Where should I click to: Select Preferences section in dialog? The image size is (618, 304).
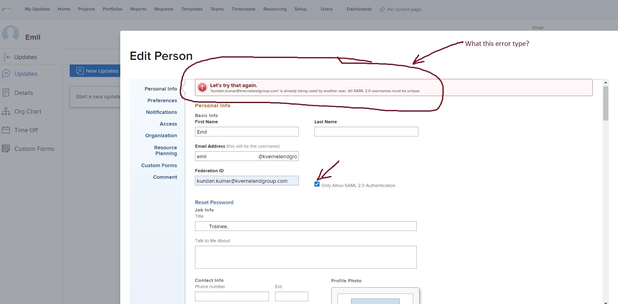point(162,100)
